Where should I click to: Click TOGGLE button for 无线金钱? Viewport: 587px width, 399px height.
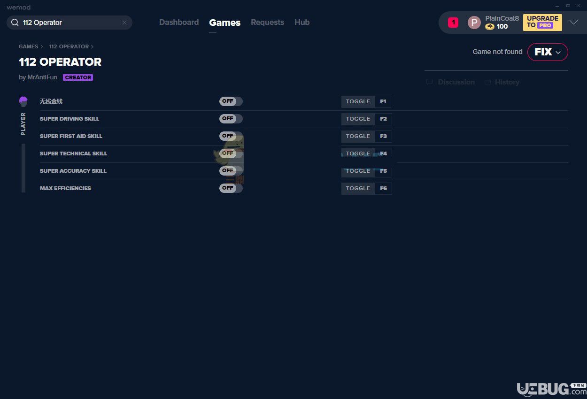click(358, 101)
